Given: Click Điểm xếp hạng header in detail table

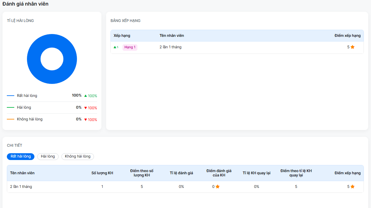Looking at the screenshot, I should click(347, 173).
